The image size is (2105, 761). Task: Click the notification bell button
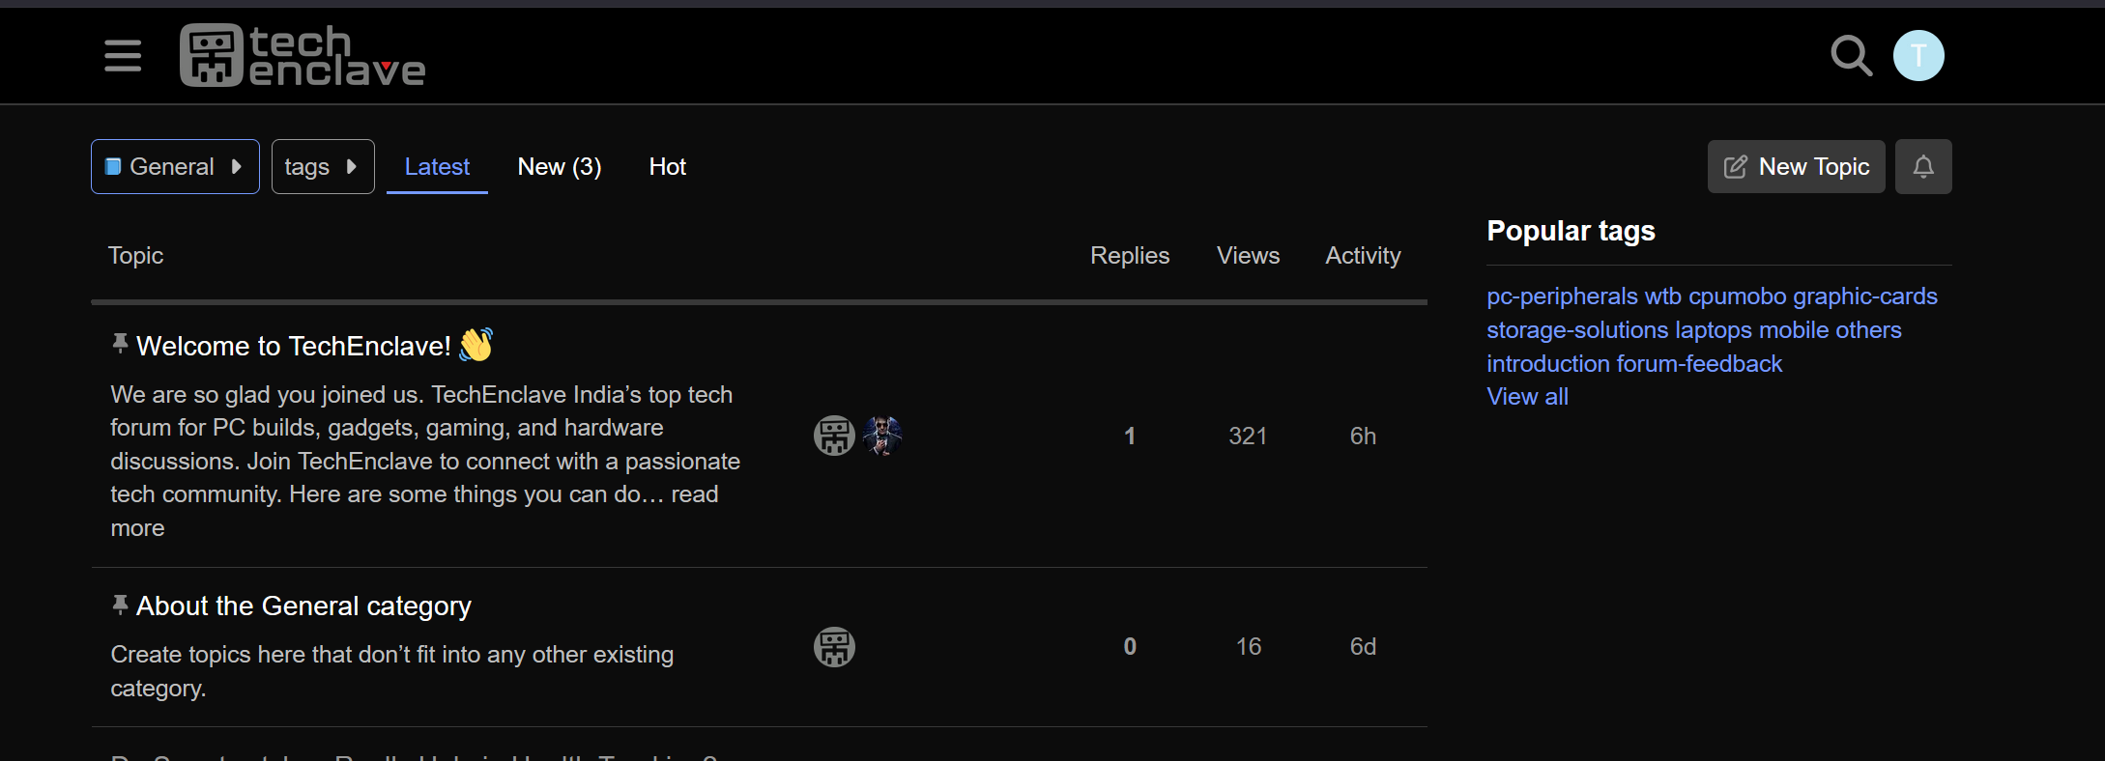pyautogui.click(x=1923, y=166)
